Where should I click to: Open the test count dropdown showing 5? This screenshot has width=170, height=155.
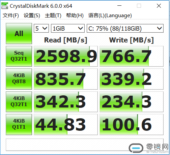41,28
